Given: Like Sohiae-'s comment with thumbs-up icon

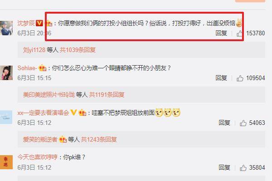Looking at the screenshot, I should point(240,78).
